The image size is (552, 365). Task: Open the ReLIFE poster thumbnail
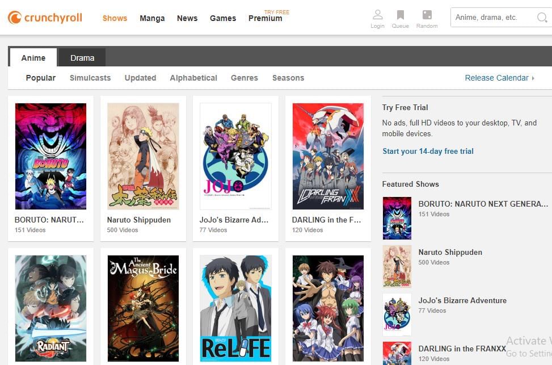[235, 308]
